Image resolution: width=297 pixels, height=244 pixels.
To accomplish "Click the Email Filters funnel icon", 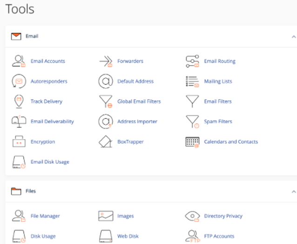I will (x=192, y=101).
